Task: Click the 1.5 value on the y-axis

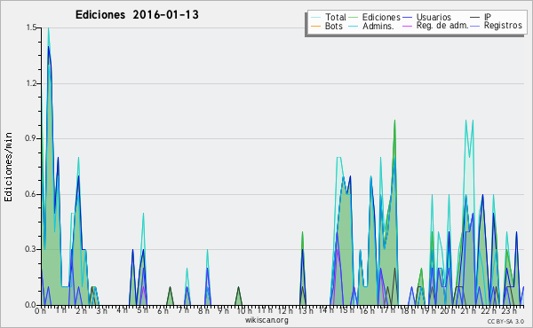Action: click(32, 27)
